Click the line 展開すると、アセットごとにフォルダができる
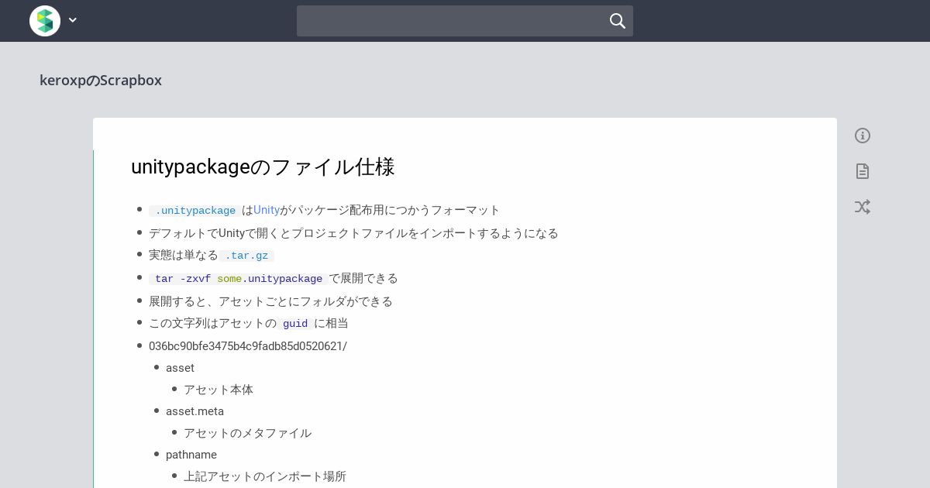Viewport: 930px width, 488px height. pyautogui.click(x=270, y=301)
